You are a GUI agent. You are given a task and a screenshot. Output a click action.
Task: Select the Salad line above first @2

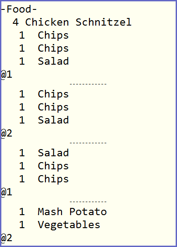coord(44,120)
